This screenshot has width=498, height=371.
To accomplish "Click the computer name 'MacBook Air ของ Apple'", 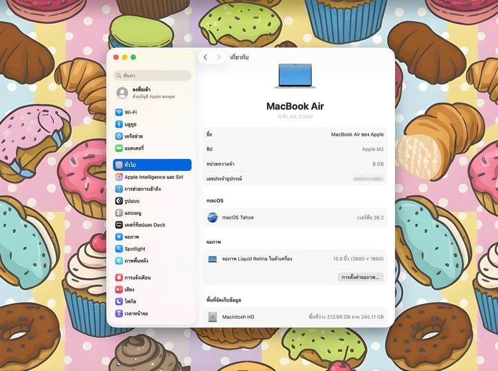I will click(x=357, y=134).
